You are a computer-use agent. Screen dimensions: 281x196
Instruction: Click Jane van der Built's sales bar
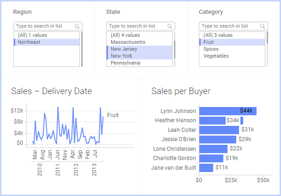click(x=206, y=167)
